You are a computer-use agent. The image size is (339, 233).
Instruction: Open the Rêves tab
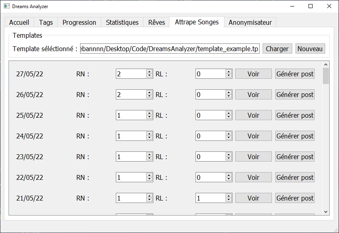tap(156, 22)
